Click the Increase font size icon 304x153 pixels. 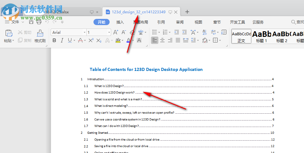(x=116, y=32)
